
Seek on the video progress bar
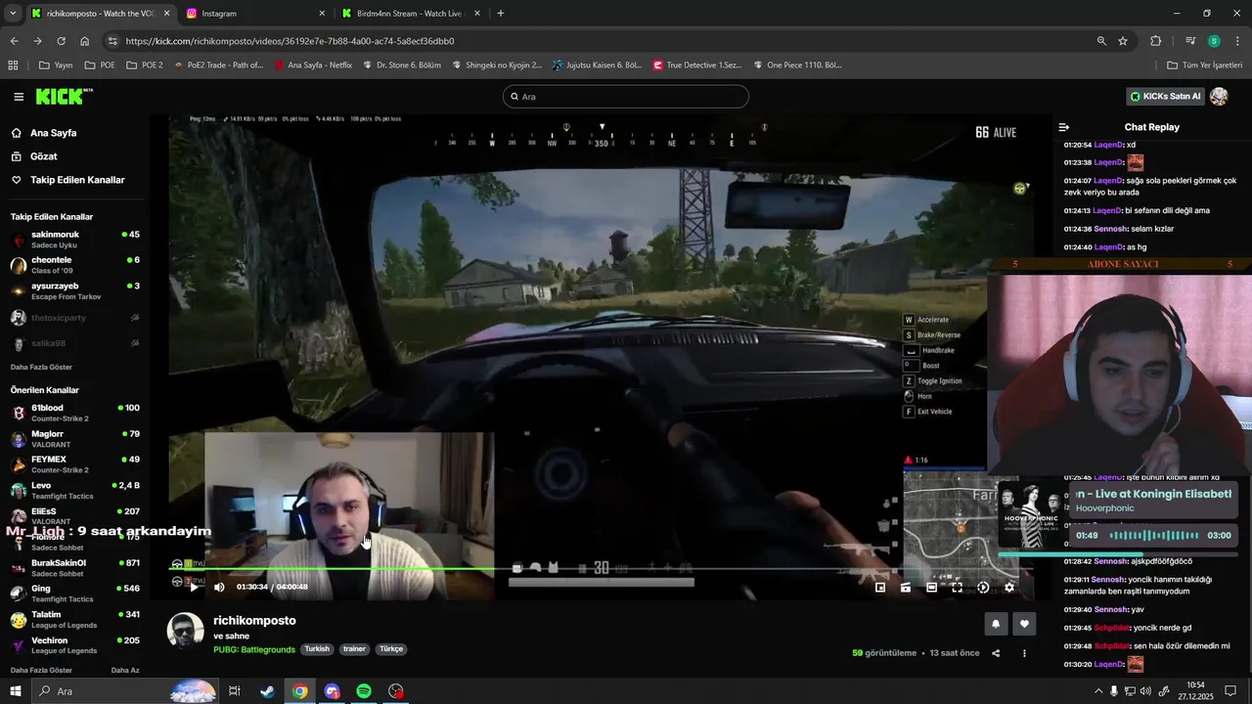[602, 569]
